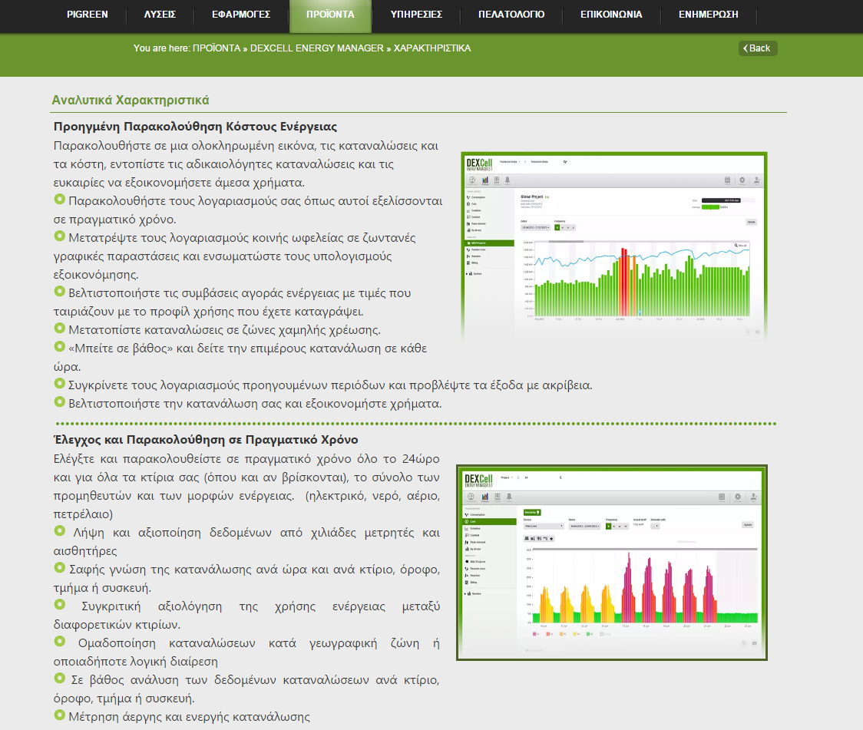Click the purple legend swatch under the lower chart

click(x=534, y=634)
